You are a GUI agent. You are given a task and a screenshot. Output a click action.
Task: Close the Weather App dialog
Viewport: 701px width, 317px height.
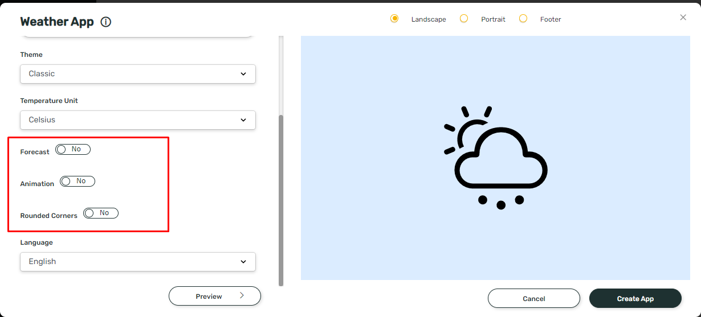(x=683, y=18)
